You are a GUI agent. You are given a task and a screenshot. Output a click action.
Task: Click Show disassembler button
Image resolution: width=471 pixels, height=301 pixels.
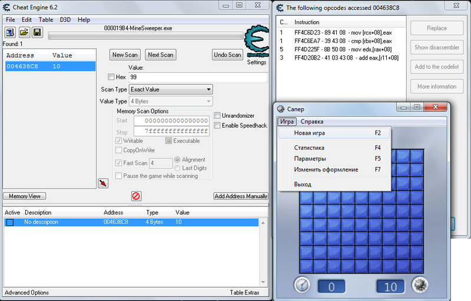[x=437, y=48]
